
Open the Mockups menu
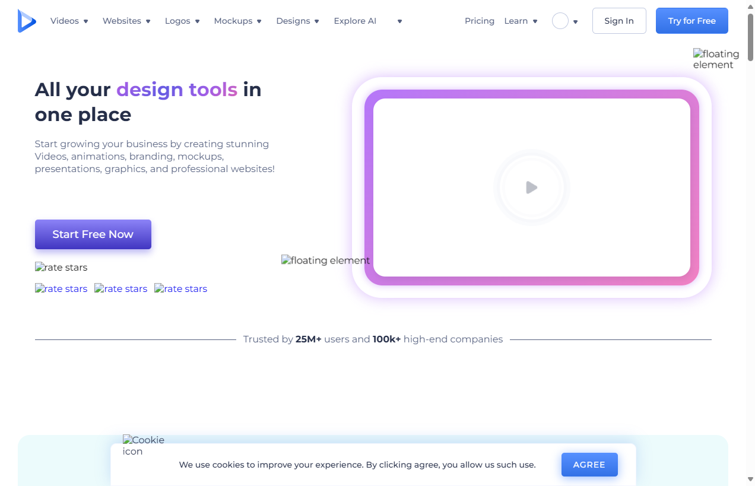[237, 21]
